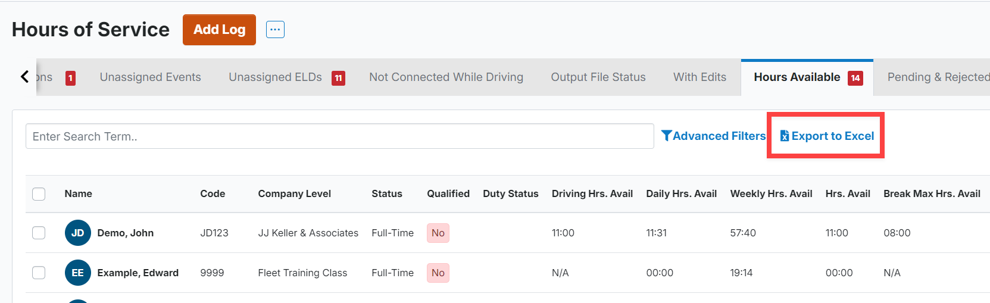Image resolution: width=990 pixels, height=303 pixels.
Task: Click the Advanced Filters funnel icon
Action: coord(667,136)
